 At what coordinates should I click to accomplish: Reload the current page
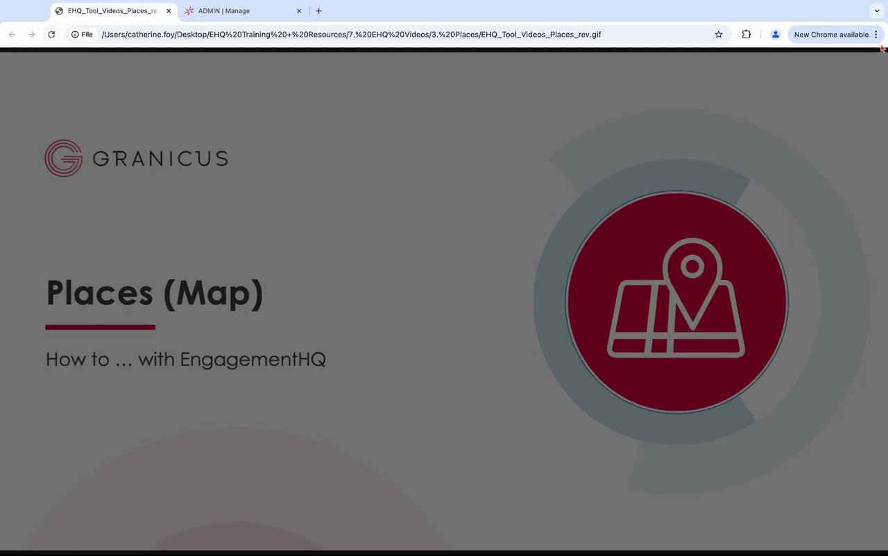(x=51, y=34)
